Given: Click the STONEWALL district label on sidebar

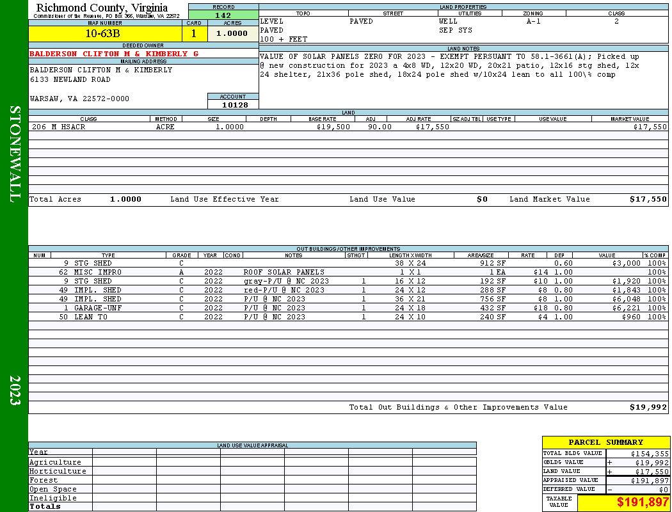Looking at the screenshot, I should pyautogui.click(x=15, y=154).
